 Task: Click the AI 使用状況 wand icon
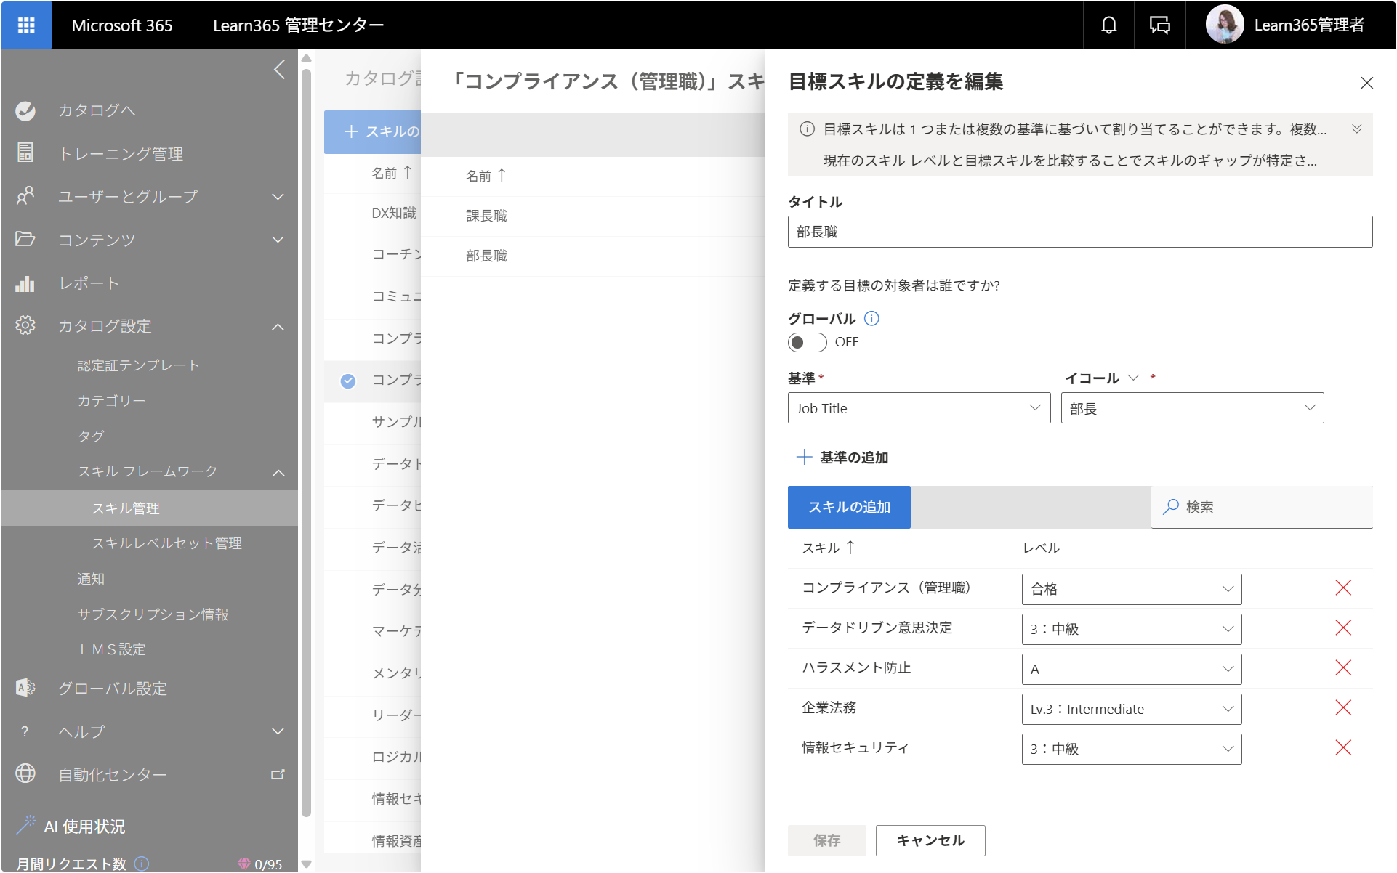pyautogui.click(x=25, y=824)
